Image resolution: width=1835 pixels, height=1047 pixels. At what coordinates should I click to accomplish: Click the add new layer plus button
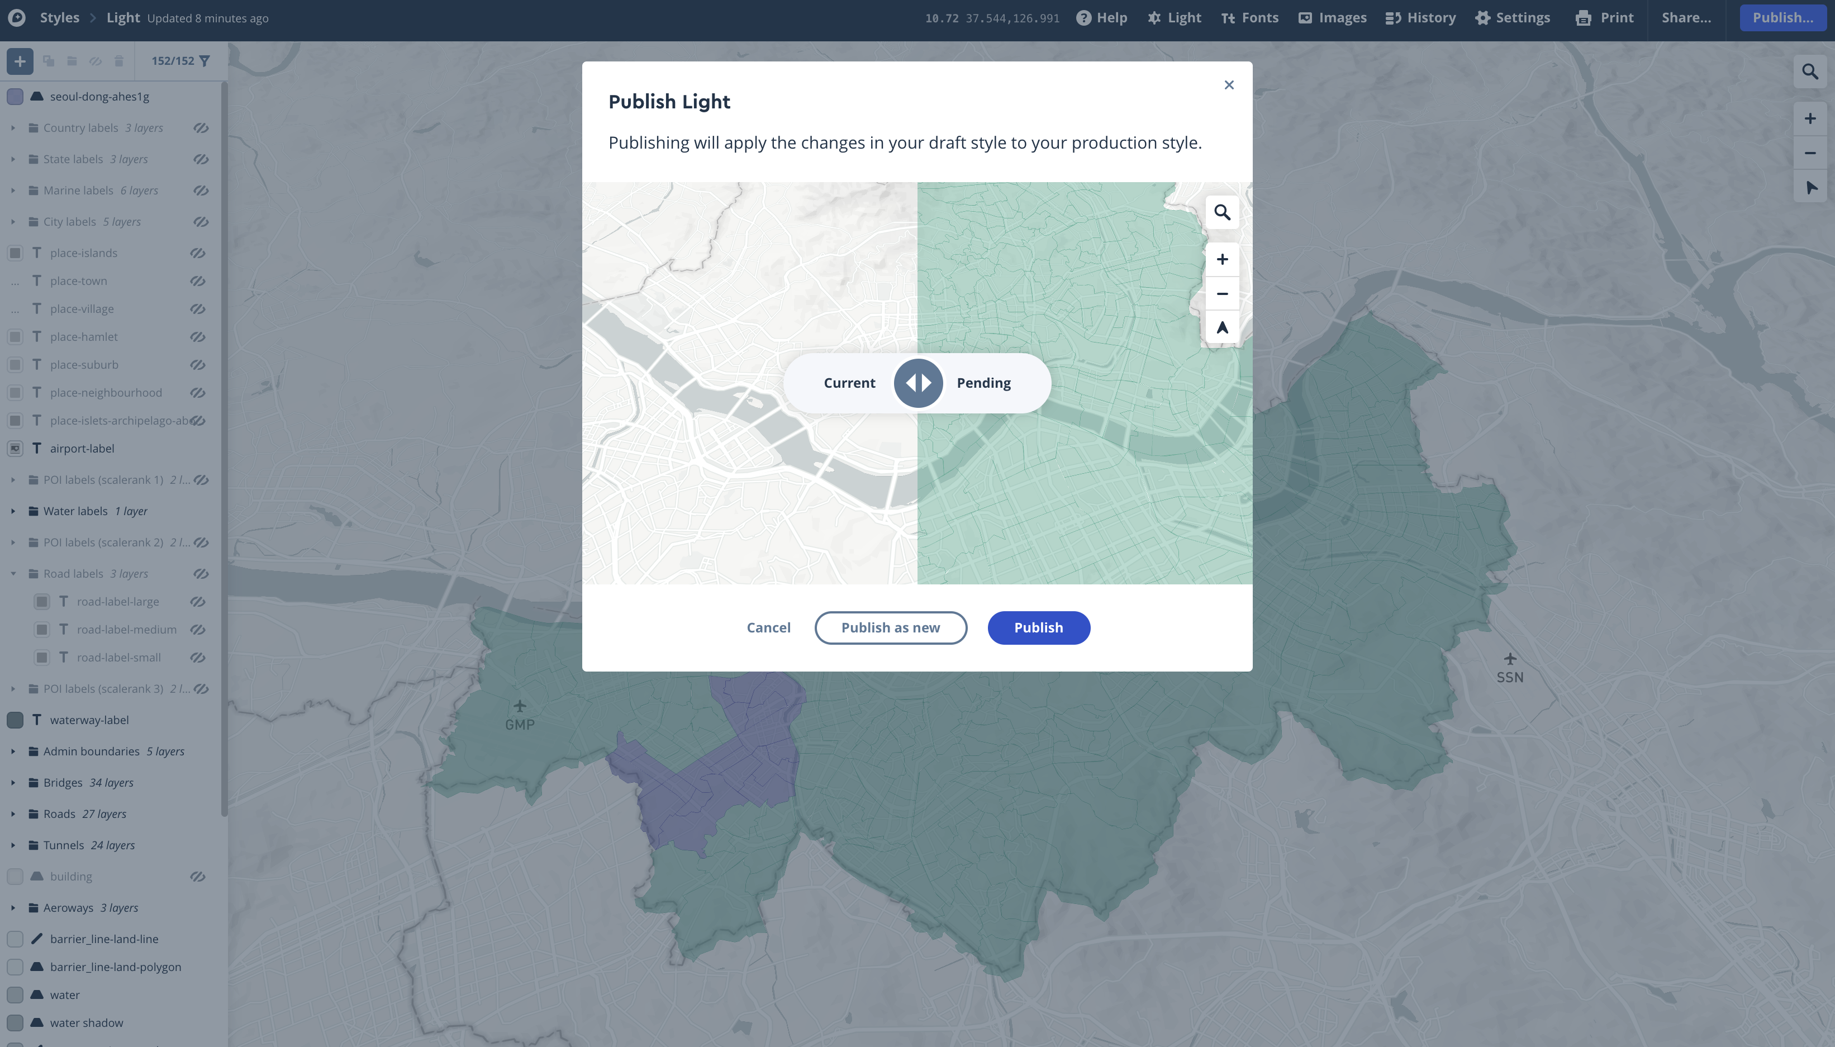pos(20,61)
